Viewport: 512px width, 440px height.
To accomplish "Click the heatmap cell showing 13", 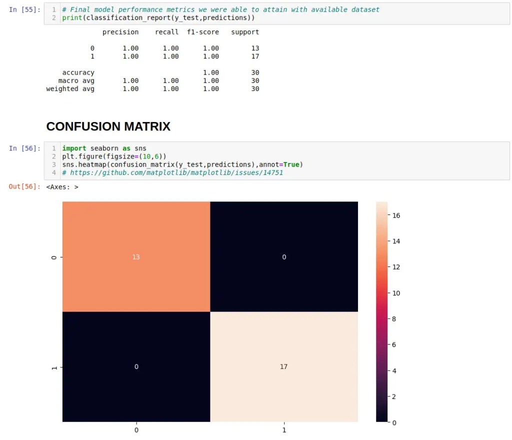I will pyautogui.click(x=136, y=256).
